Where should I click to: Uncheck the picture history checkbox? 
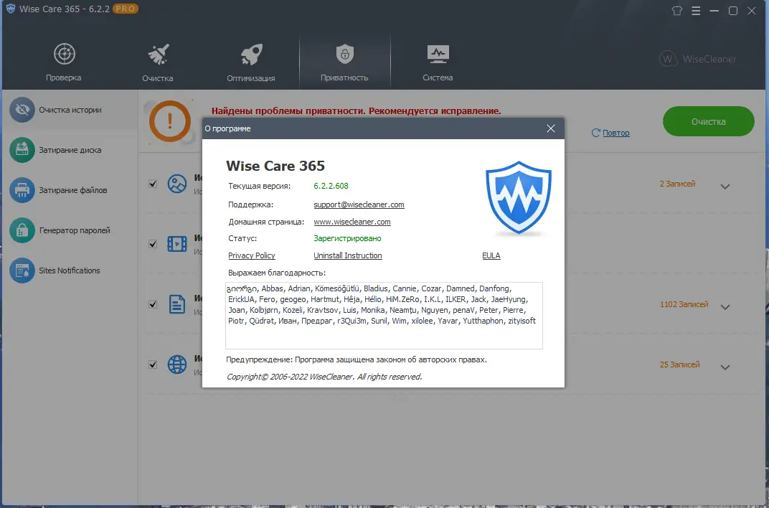[153, 184]
